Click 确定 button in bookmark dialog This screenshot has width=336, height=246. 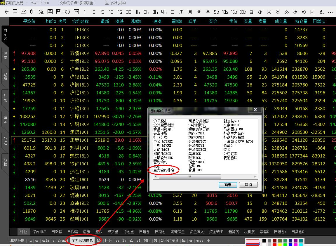(x=228, y=185)
